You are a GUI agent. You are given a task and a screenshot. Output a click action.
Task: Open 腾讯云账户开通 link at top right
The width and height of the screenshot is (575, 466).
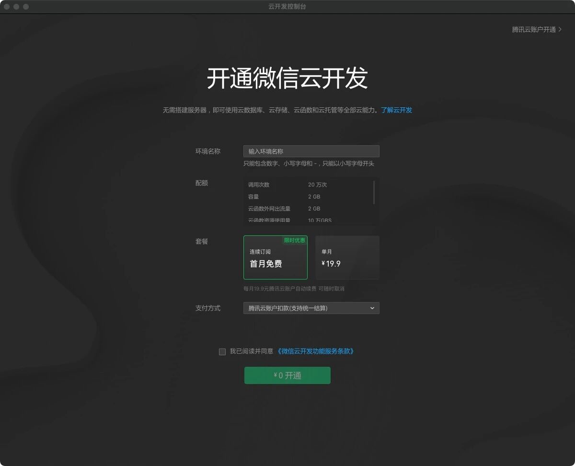(537, 30)
